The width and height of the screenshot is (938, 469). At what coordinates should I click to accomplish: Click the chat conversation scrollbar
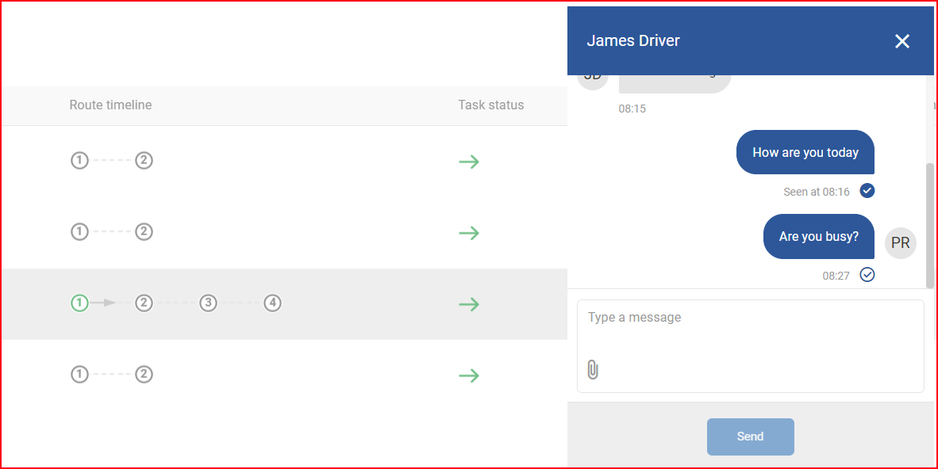tap(929, 226)
